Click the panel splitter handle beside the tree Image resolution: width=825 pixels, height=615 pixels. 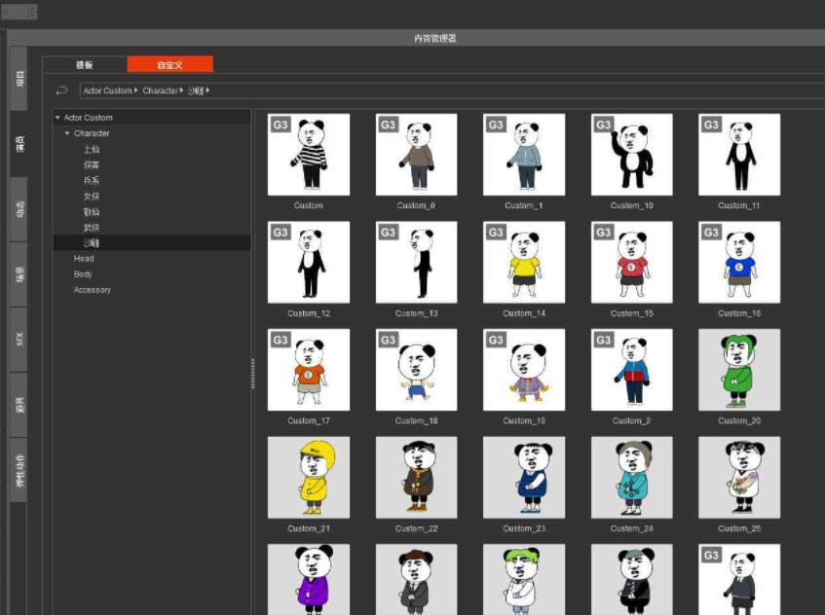[252, 373]
